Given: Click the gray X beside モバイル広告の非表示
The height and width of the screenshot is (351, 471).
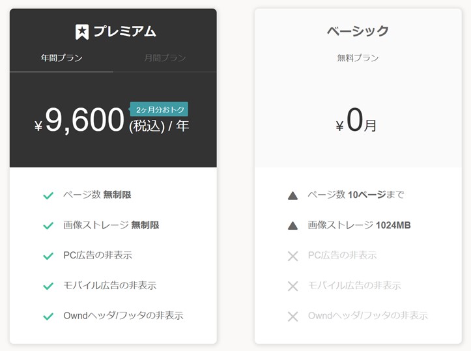Looking at the screenshot, I should tap(293, 286).
